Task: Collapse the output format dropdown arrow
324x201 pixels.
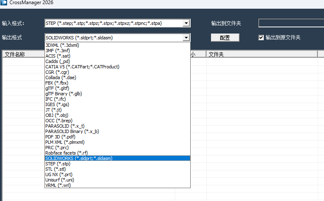Action: 186,38
